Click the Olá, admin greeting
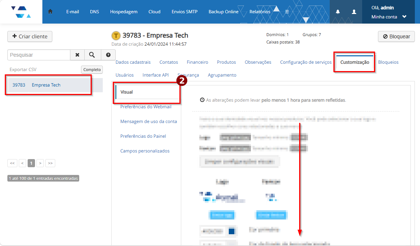The width and height of the screenshot is (420, 246). 382,7
